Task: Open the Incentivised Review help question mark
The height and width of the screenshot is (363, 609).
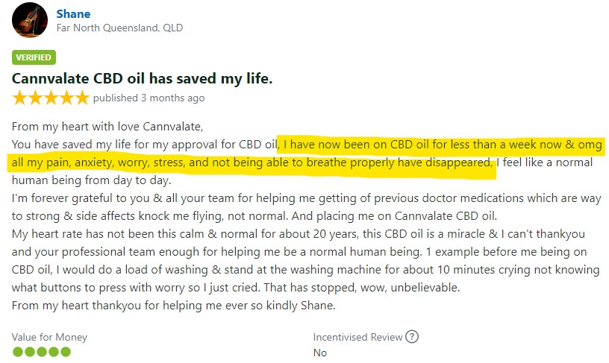Action: [x=412, y=336]
